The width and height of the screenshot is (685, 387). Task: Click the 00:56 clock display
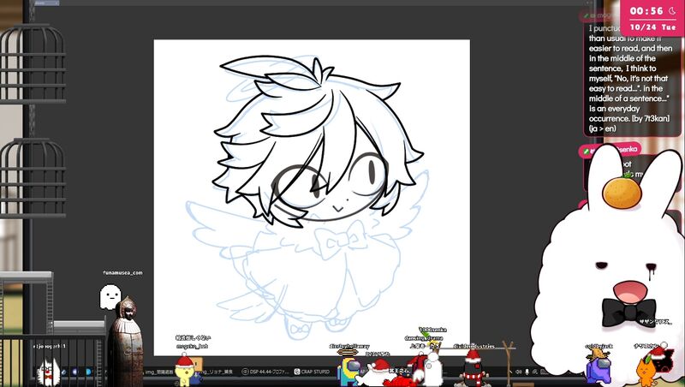pos(646,11)
